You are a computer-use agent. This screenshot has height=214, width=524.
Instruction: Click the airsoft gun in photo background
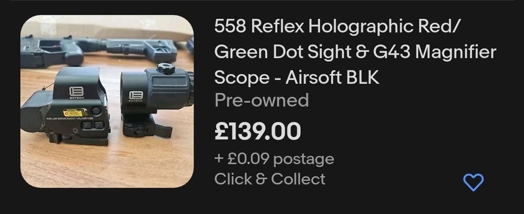pos(100,50)
